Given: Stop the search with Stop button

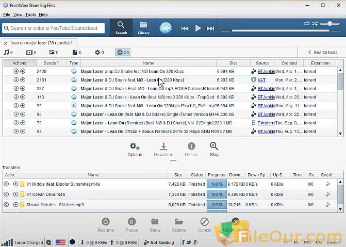Looking at the screenshot, I should tap(214, 150).
